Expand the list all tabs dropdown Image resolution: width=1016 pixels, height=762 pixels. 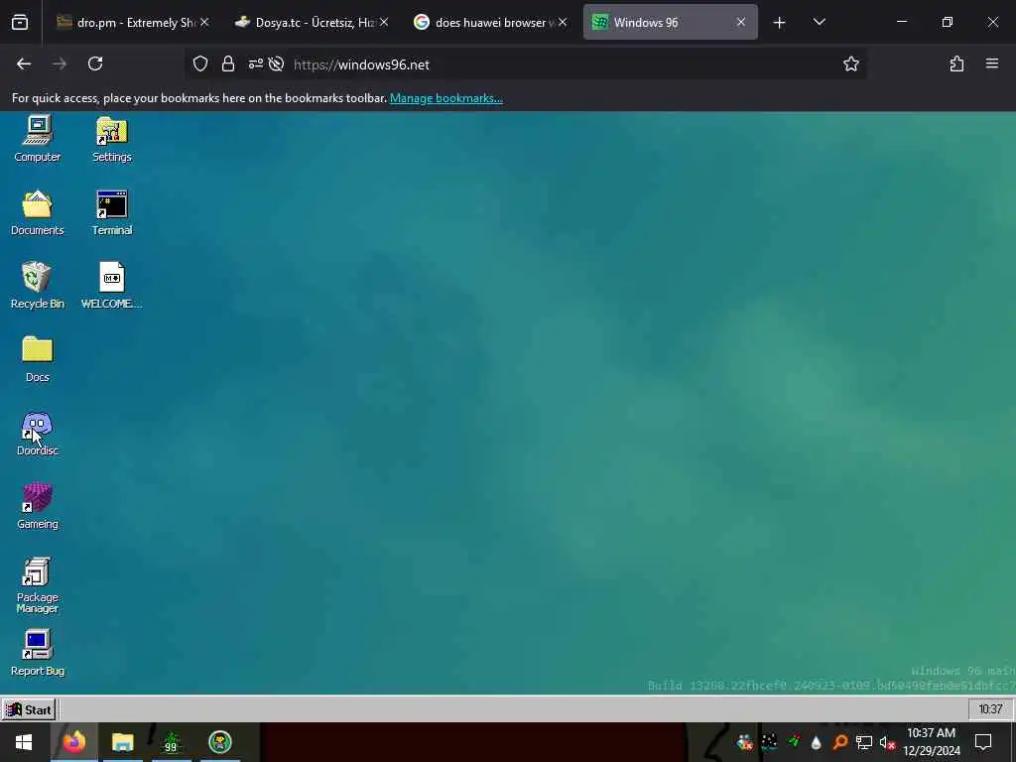click(x=819, y=22)
